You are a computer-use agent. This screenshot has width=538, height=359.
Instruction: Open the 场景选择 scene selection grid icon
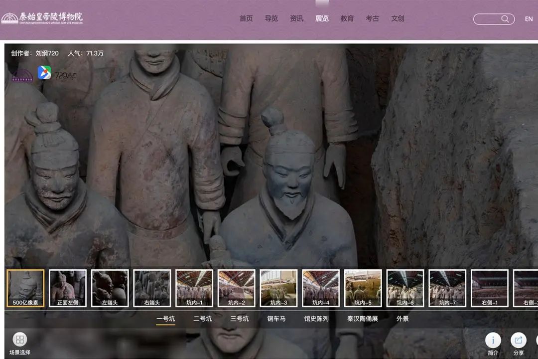(20, 340)
